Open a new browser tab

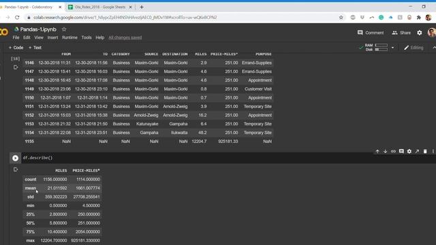pos(142,7)
